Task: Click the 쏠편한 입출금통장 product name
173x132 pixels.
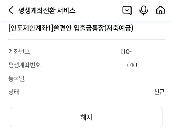Action: (79, 28)
